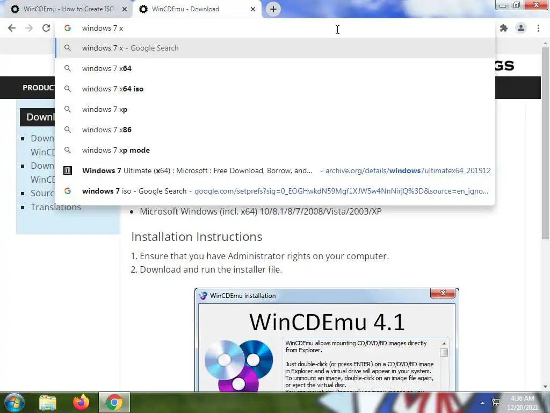
Task: Click the magnifier icon next to 'windows 7 xp mode'
Action: pos(67,150)
